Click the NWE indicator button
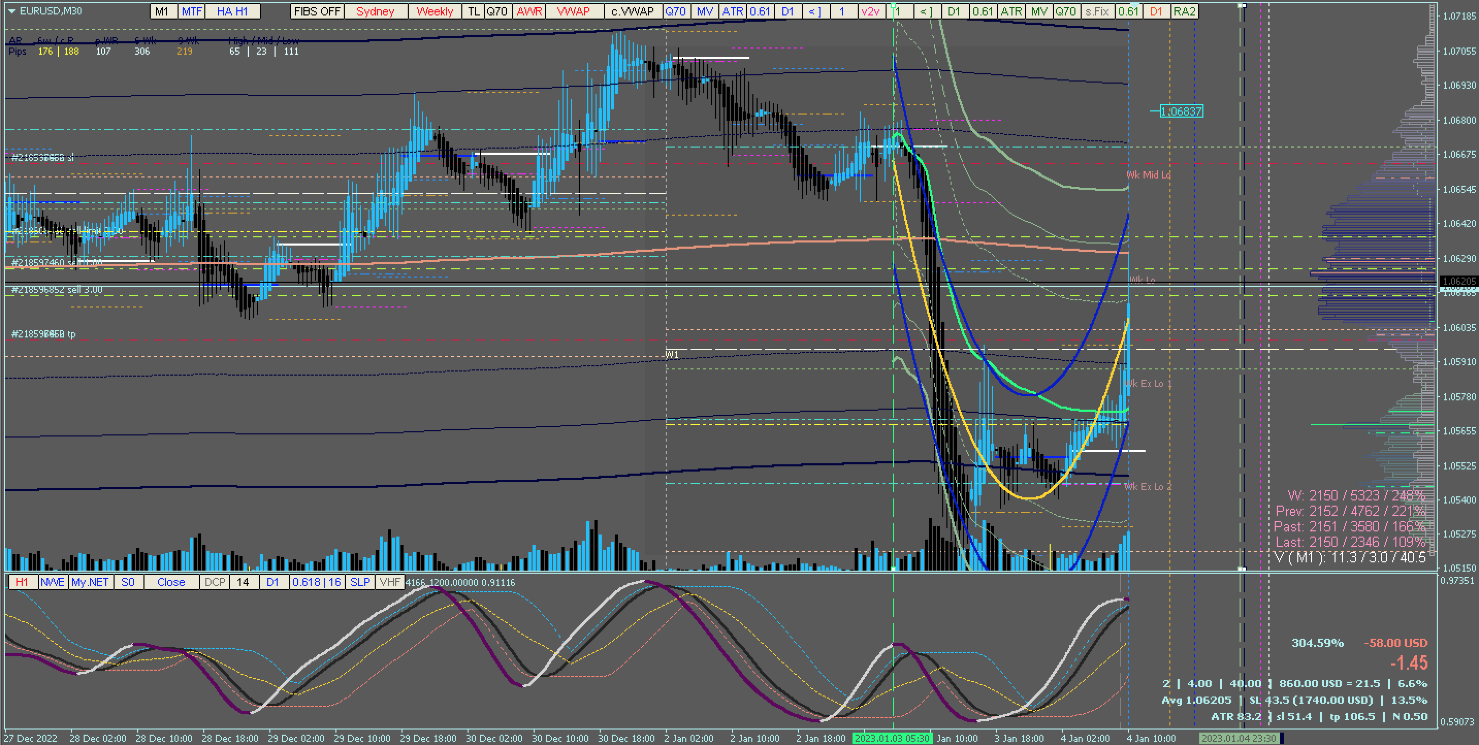The image size is (1479, 745). [53, 582]
